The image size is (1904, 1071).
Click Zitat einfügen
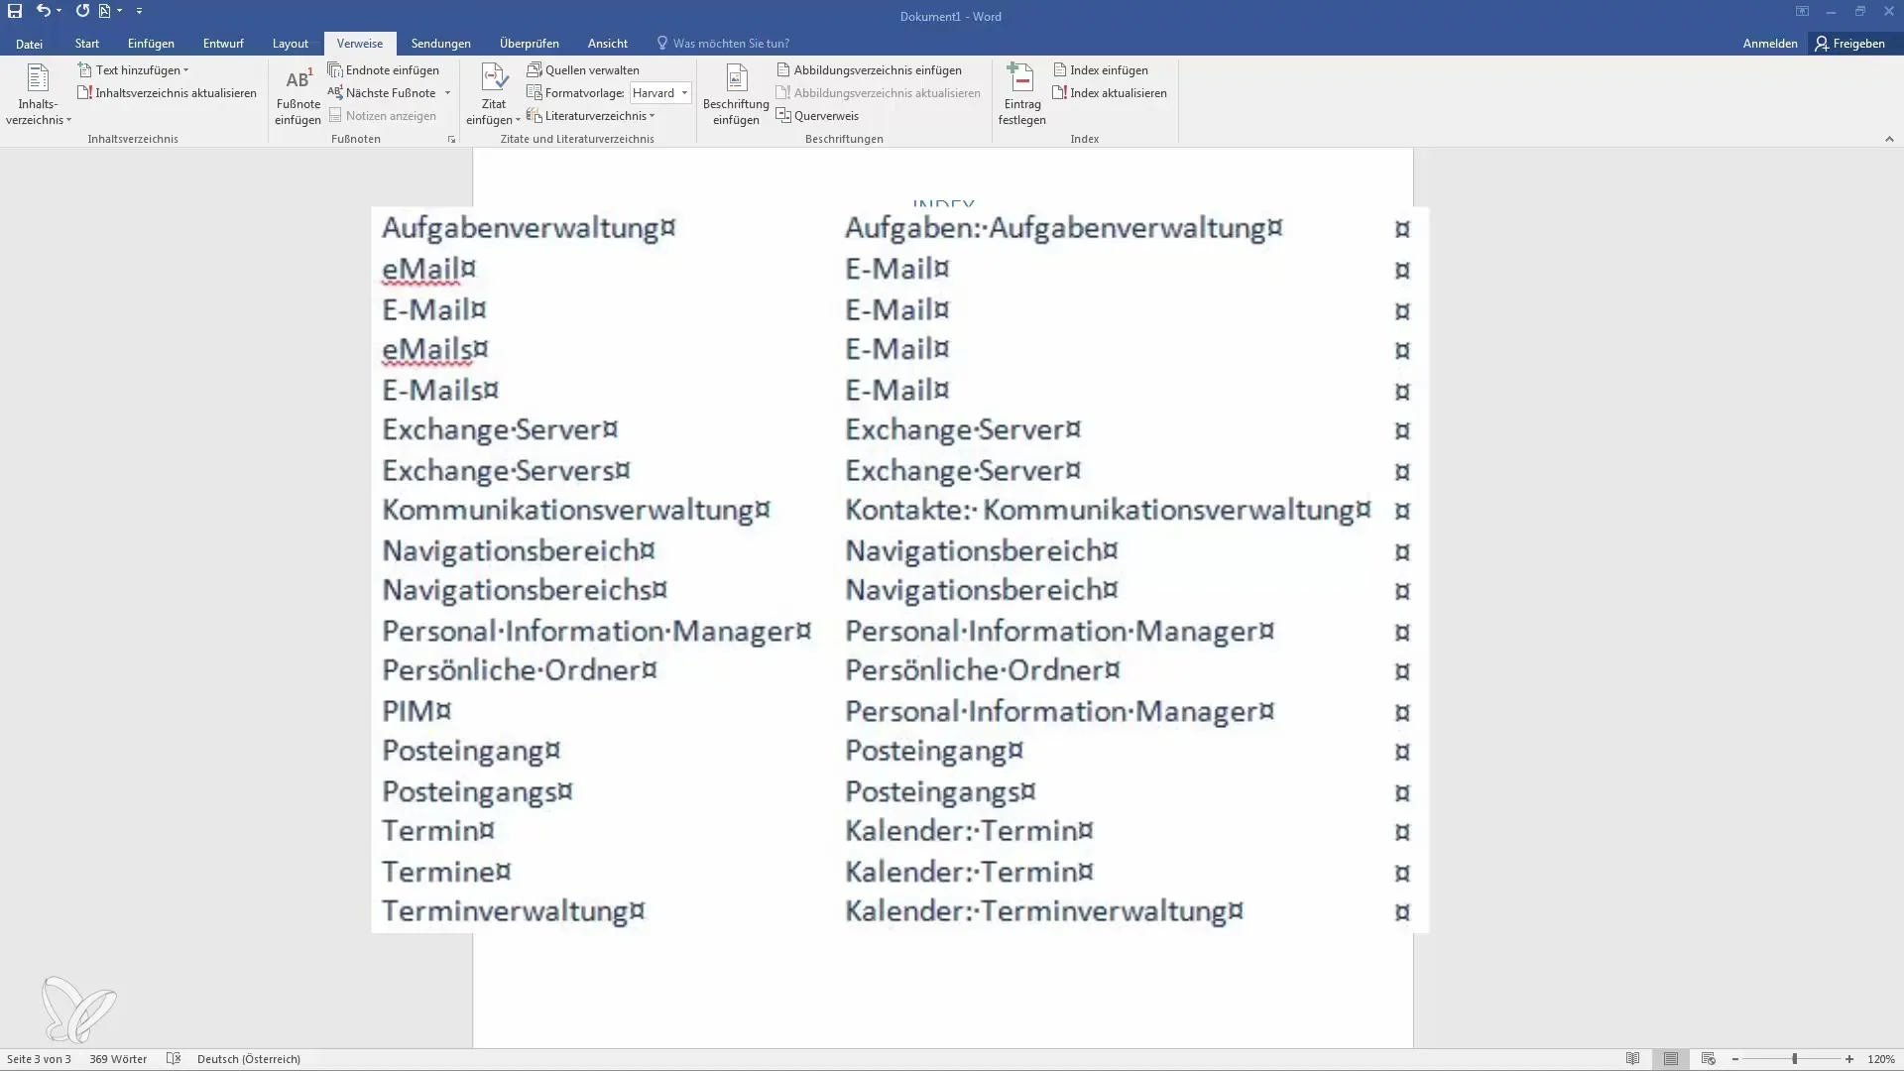pyautogui.click(x=494, y=95)
